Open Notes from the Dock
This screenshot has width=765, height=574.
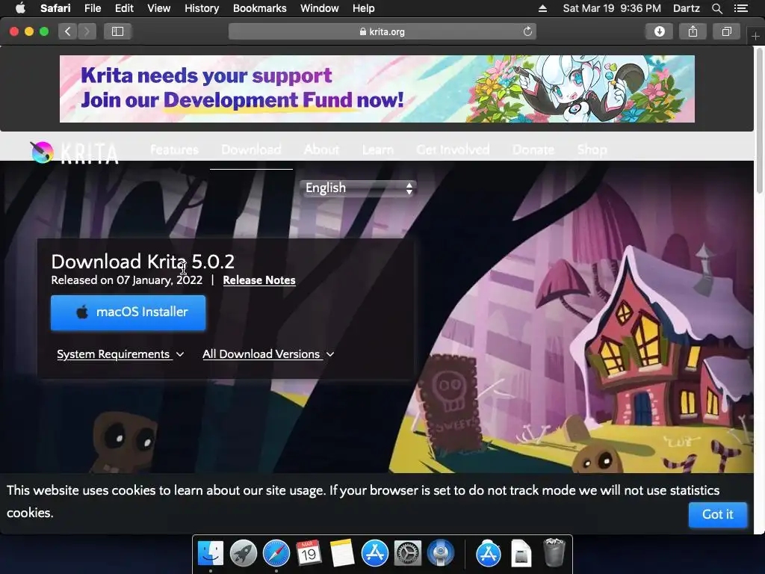[342, 554]
